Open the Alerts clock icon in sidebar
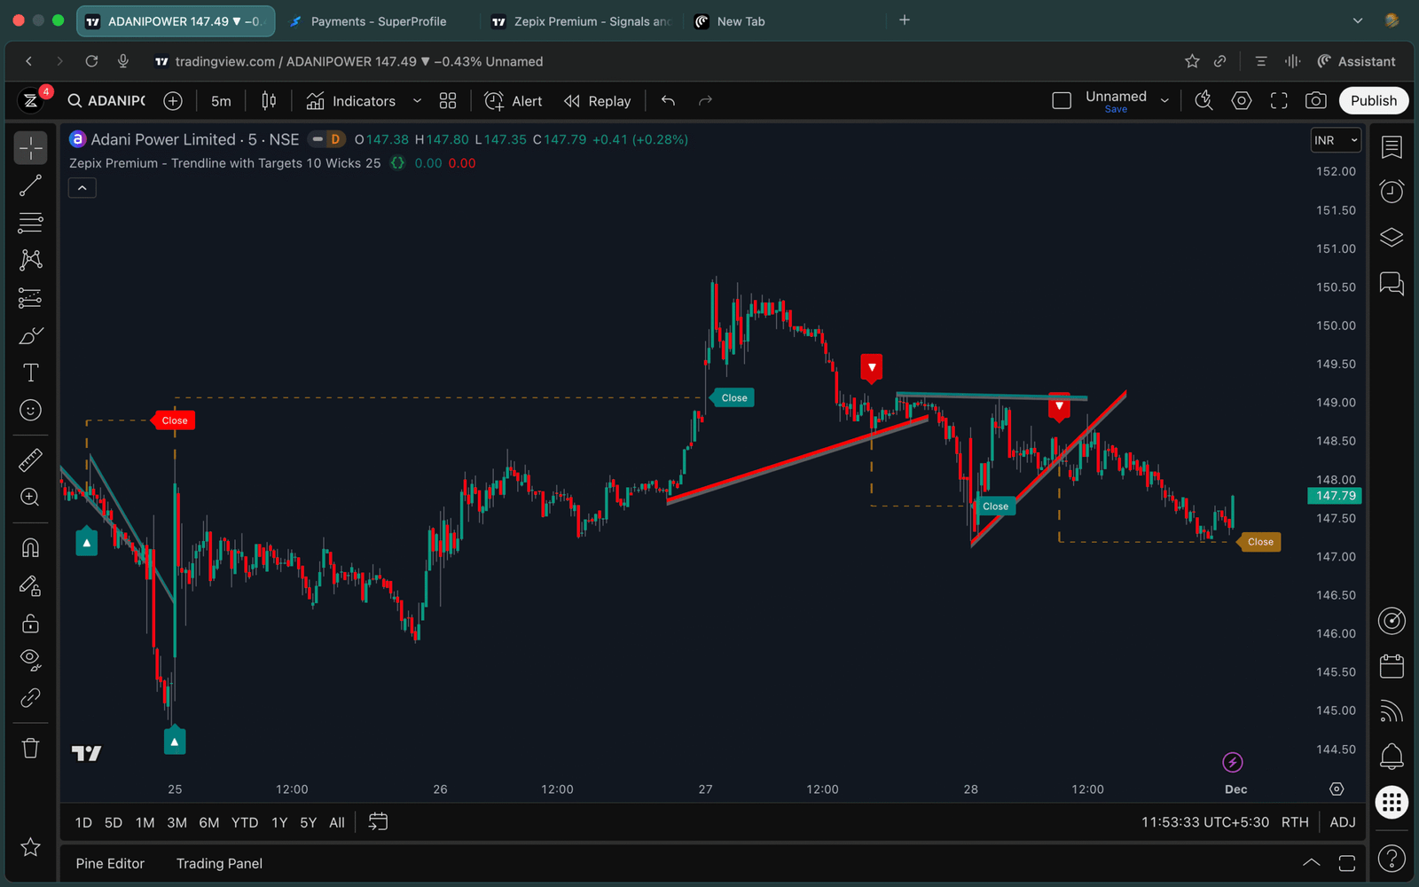Viewport: 1419px width, 887px height. [x=1392, y=191]
